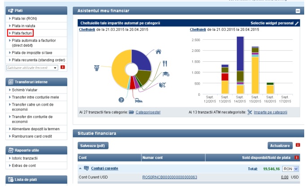Click the graduation cap education icon
306x188 pixels.
[166, 74]
